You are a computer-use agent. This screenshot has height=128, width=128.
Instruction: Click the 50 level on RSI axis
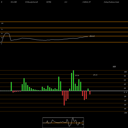click(x=2, y=34)
